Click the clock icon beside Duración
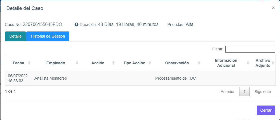Viewport: 280px width, 120px height. pyautogui.click(x=76, y=25)
